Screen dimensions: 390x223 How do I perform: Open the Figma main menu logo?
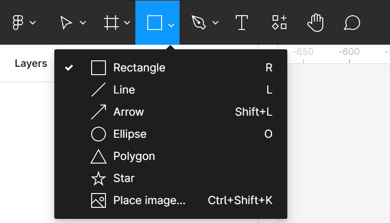(x=18, y=23)
